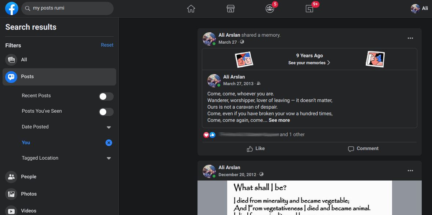Open the Videos filter in the sidebar
The image size is (432, 215).
point(29,210)
